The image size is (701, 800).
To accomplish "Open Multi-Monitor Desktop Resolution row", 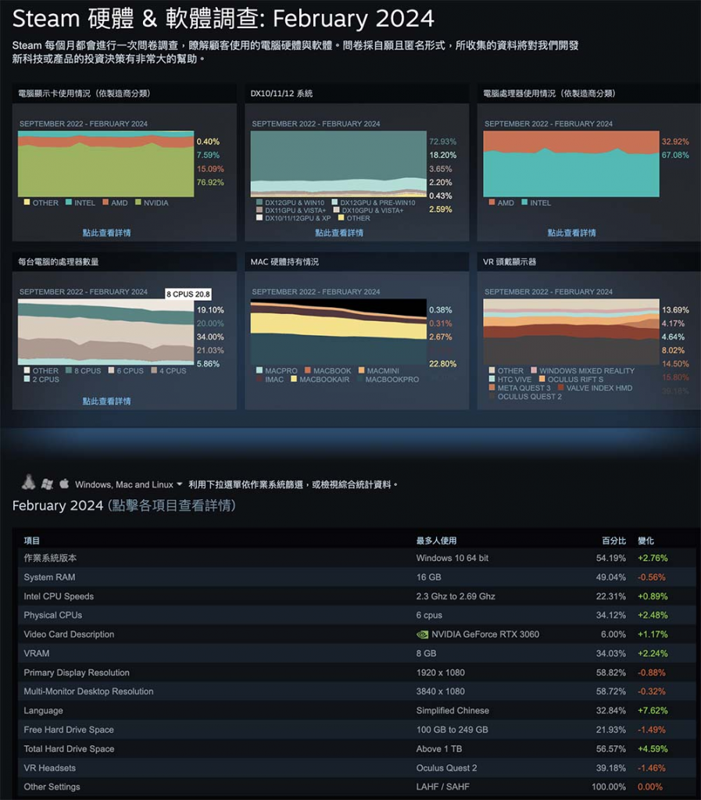I will (x=356, y=691).
